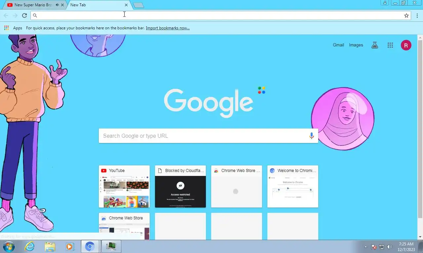Open the Images link

pos(356,45)
